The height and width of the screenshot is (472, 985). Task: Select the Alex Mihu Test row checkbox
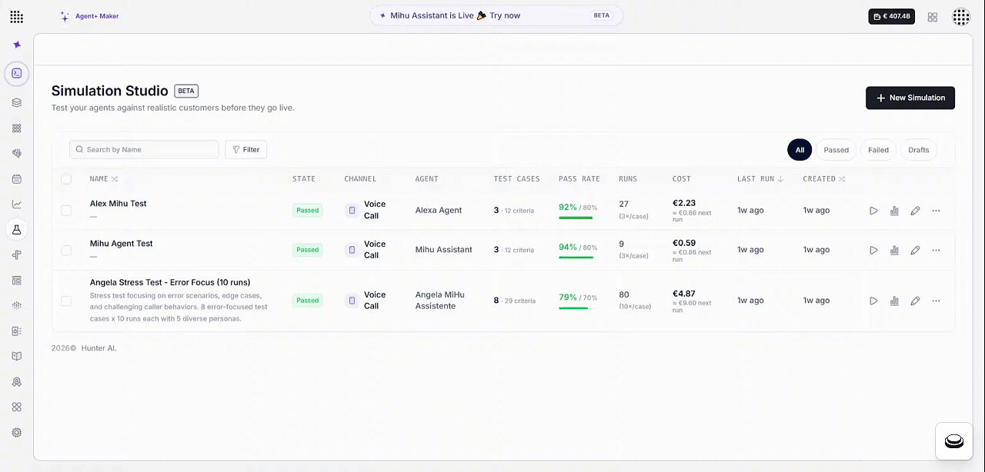click(66, 210)
